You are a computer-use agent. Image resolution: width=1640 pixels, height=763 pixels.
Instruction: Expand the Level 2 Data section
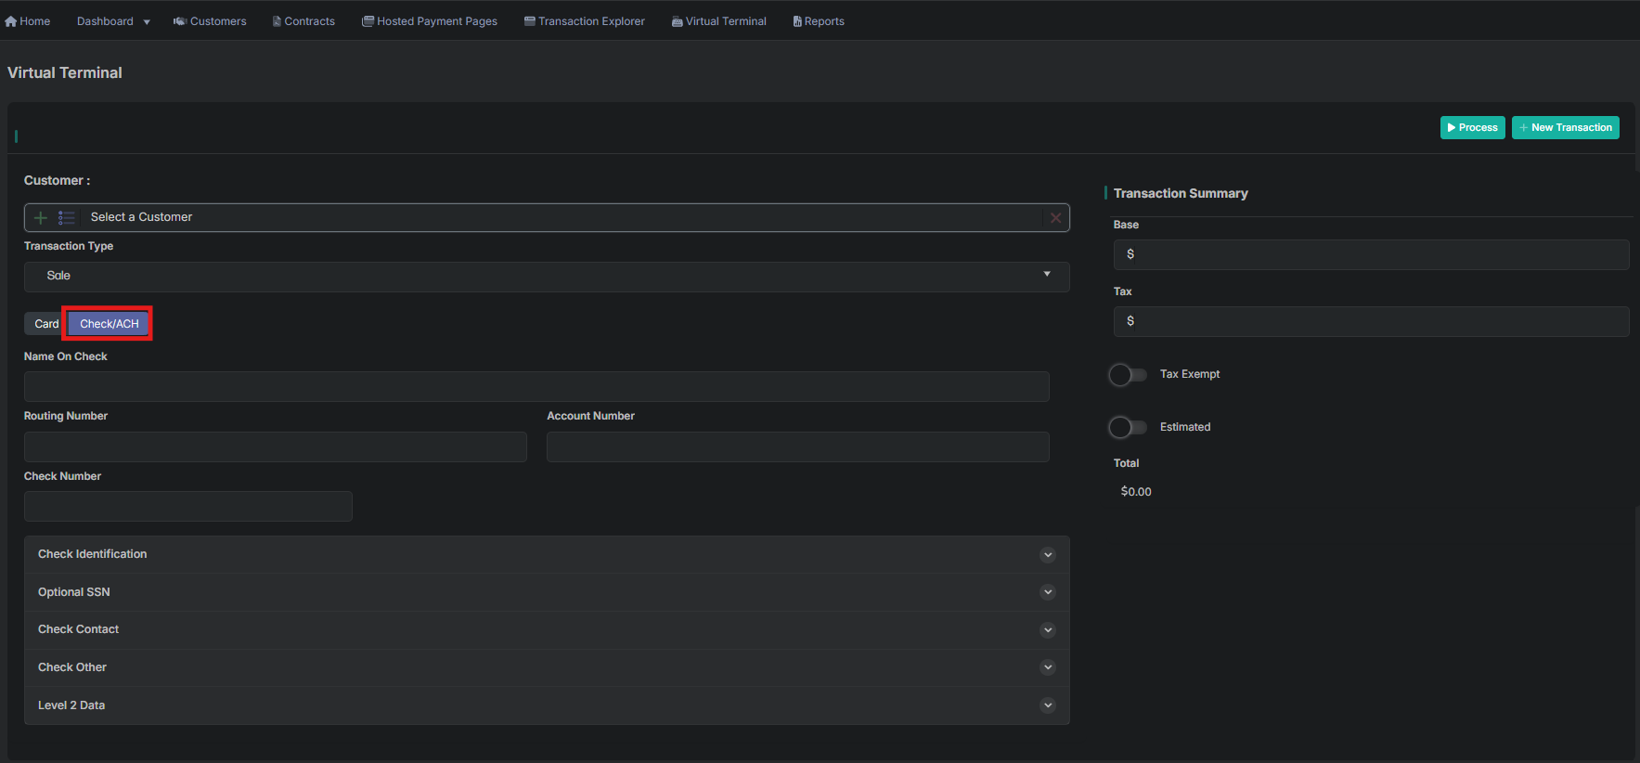coord(547,705)
